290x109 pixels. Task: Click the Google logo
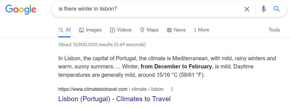coord(21,9)
